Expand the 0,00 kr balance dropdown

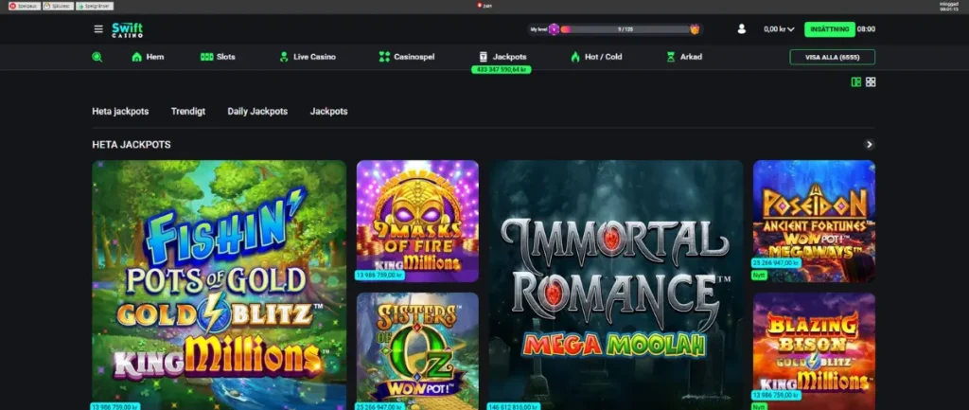tap(779, 29)
